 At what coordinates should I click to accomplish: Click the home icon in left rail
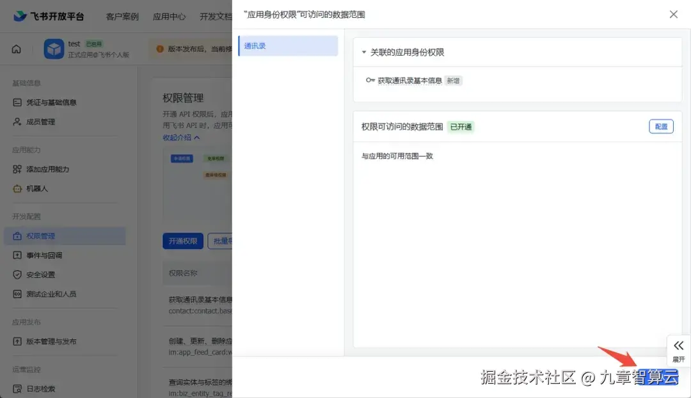click(x=15, y=48)
